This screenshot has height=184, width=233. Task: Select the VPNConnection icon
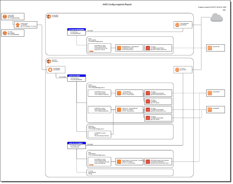pos(17,25)
